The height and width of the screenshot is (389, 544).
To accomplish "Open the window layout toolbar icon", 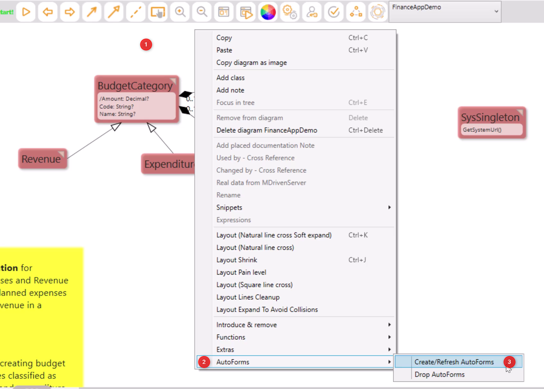I will click(224, 12).
